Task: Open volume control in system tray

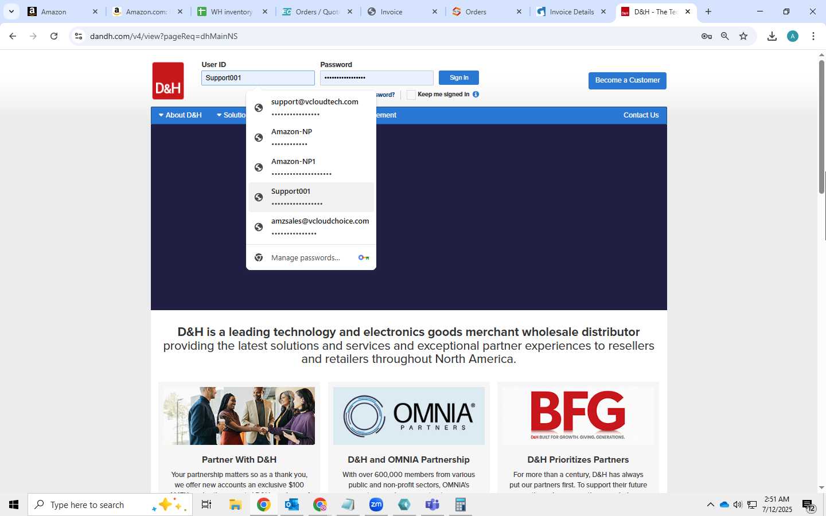Action: (738, 505)
